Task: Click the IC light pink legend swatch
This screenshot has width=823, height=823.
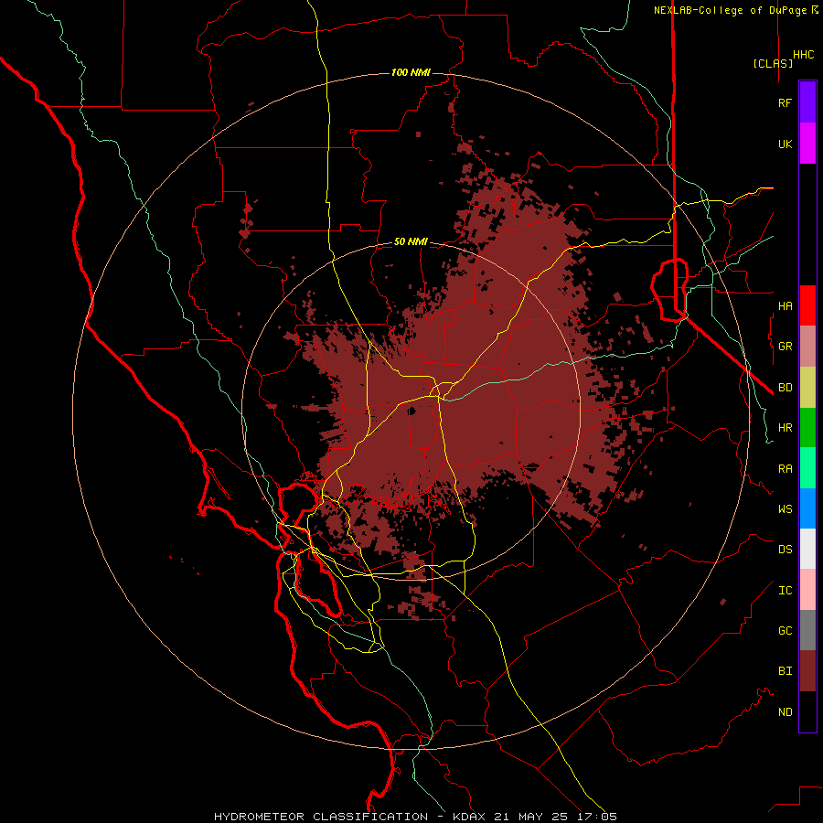Action: [807, 590]
